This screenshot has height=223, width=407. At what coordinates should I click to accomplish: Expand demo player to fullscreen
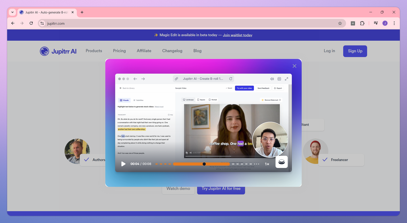click(x=286, y=79)
